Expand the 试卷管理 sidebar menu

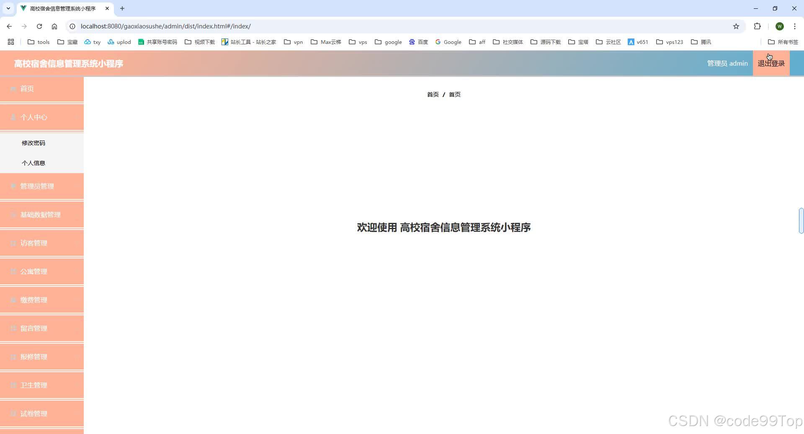click(x=42, y=414)
